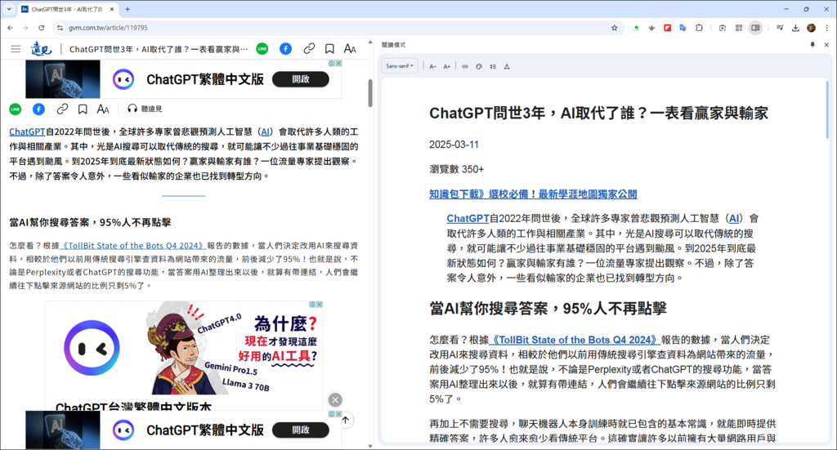Reload the current page

[x=41, y=28]
